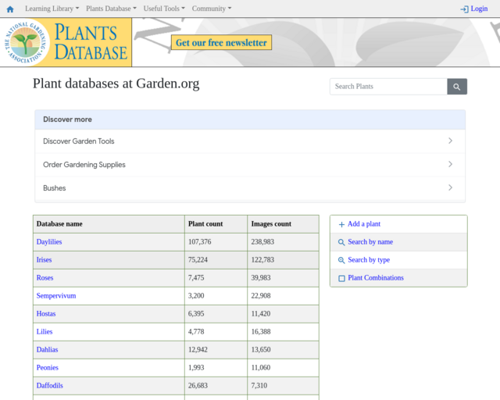Viewport: 500px width, 400px height.
Task: Open the Sempervivum database link
Action: [x=56, y=295]
